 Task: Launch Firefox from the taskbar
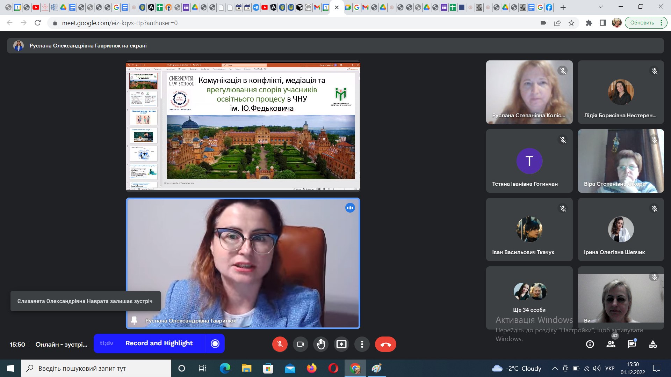[x=311, y=368]
